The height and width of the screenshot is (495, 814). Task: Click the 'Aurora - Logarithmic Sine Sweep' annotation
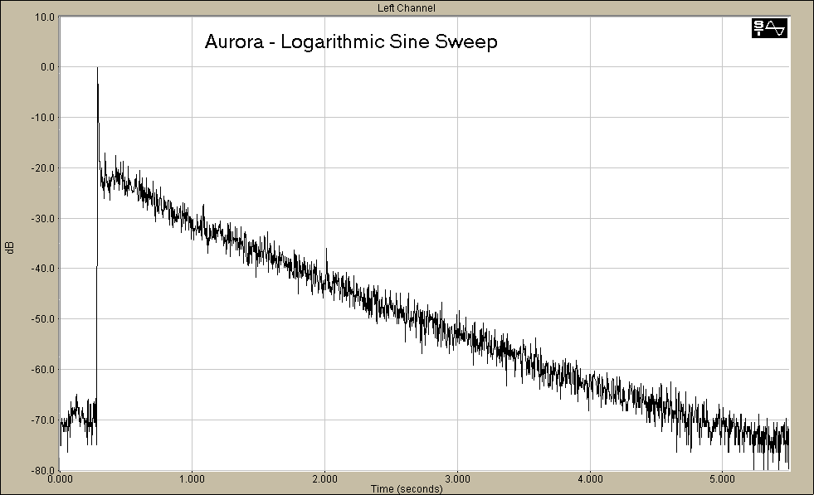point(351,41)
